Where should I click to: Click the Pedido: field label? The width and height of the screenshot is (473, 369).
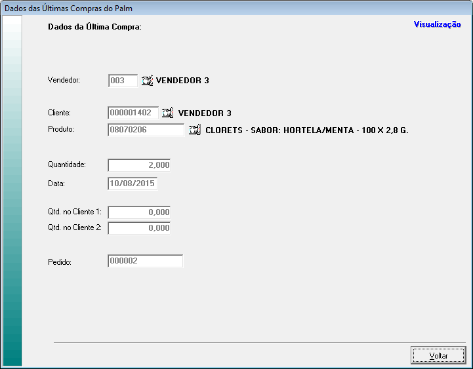tap(59, 262)
